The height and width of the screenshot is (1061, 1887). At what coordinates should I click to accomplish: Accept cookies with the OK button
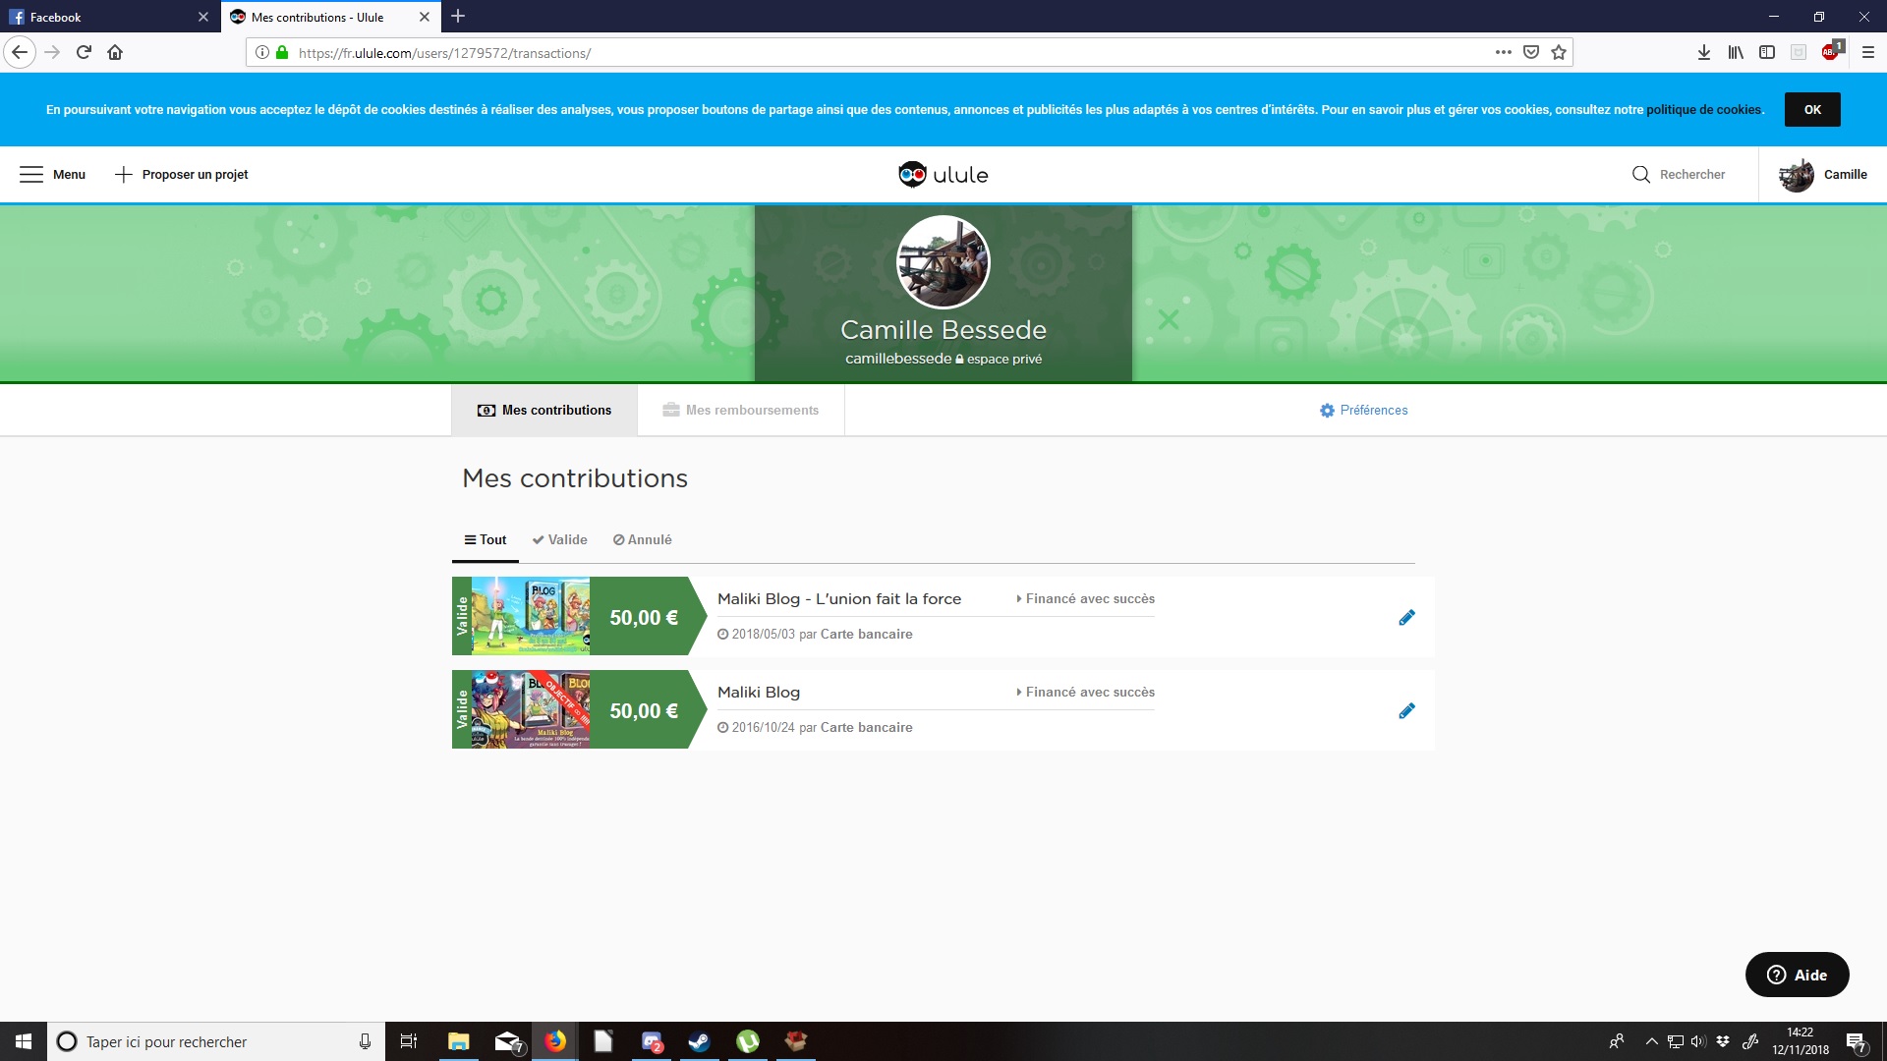pos(1811,110)
